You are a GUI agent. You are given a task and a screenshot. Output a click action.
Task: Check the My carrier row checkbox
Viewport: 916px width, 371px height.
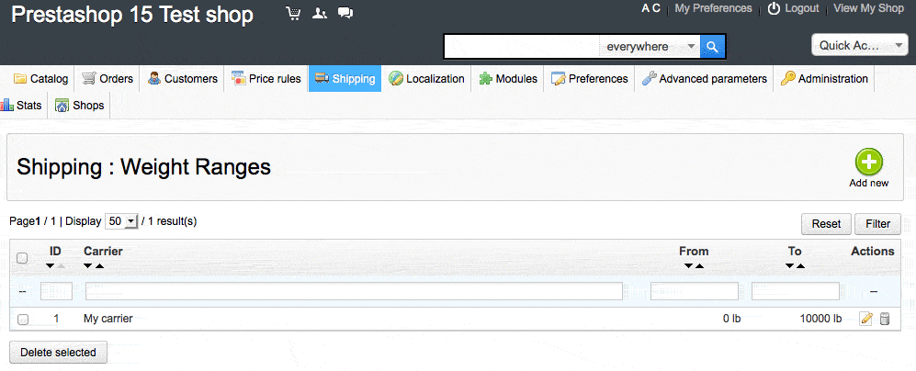tap(23, 320)
